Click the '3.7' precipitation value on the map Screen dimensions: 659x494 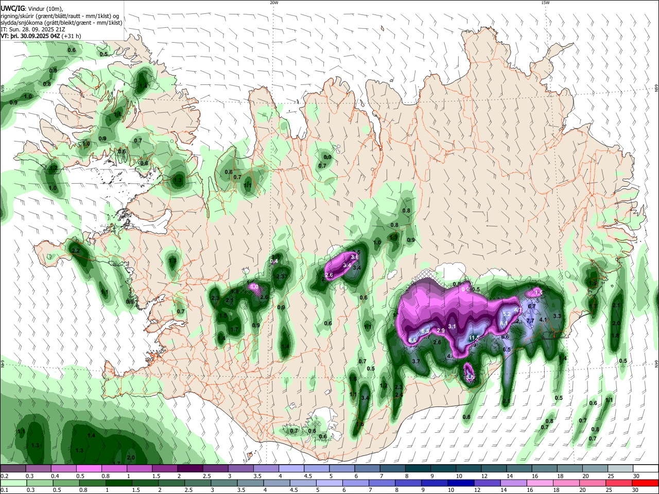click(x=416, y=362)
